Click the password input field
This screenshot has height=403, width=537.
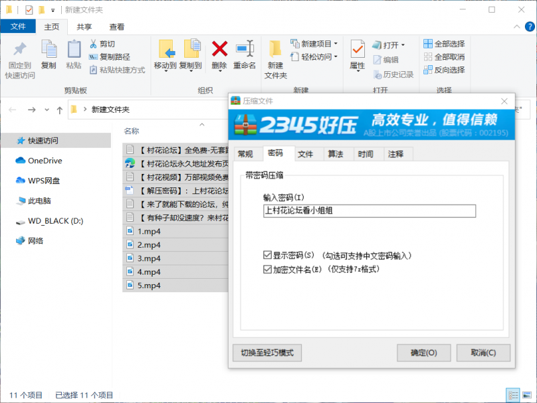coord(369,211)
